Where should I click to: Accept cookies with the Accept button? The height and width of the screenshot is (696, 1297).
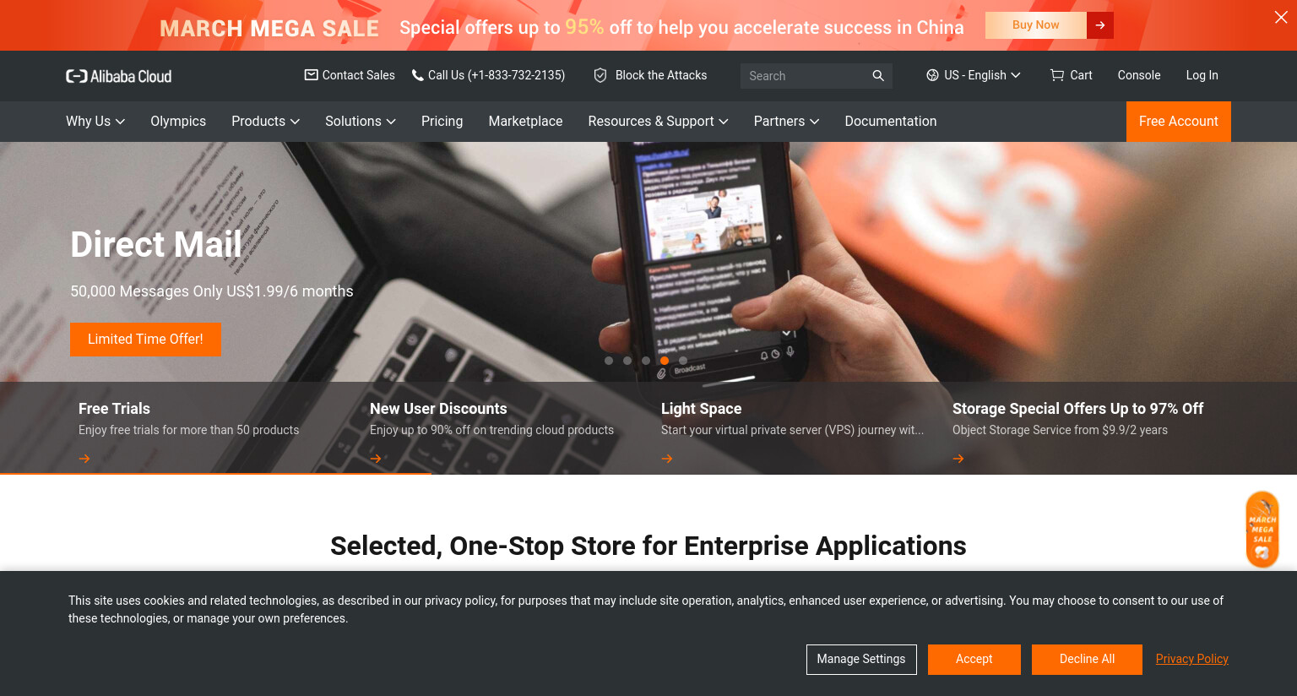click(x=974, y=660)
